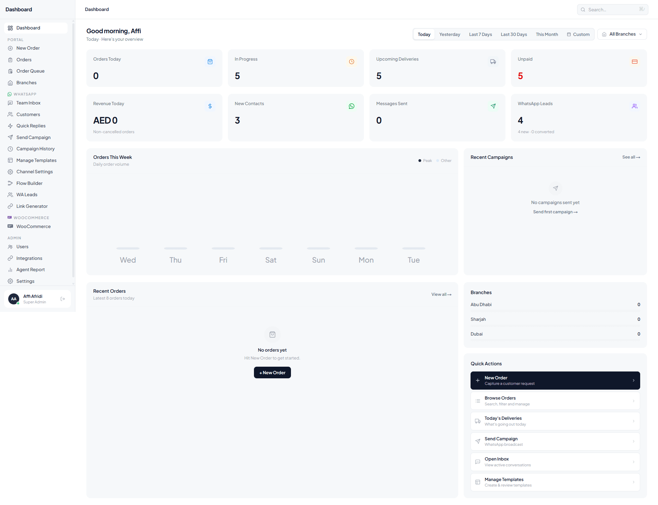The image size is (658, 505).
Task: Click the New Order plus-circle sidebar icon
Action: 10,48
